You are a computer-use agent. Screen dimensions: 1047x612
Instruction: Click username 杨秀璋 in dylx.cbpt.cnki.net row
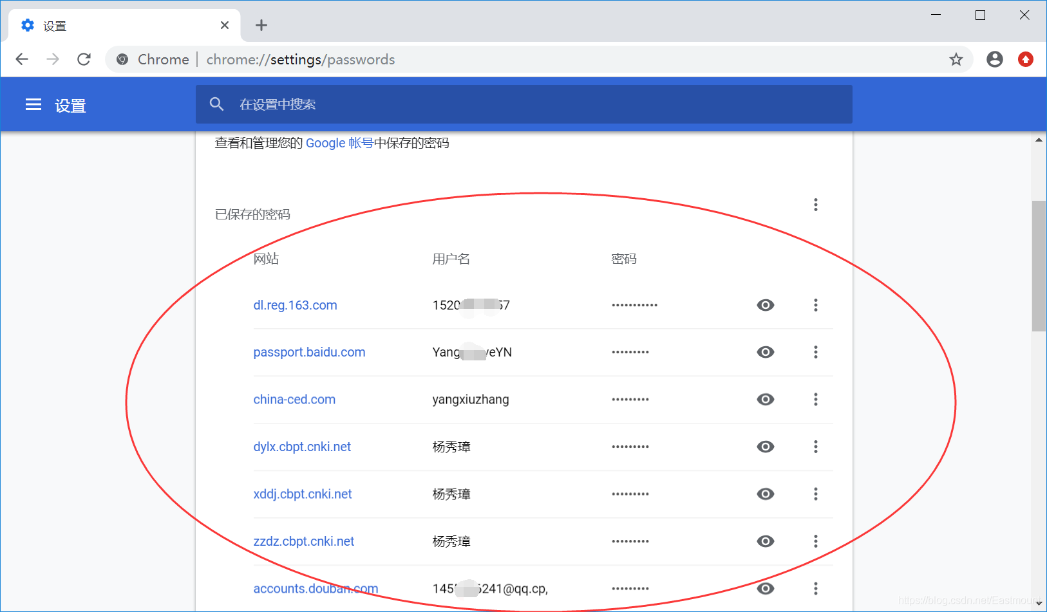click(451, 447)
